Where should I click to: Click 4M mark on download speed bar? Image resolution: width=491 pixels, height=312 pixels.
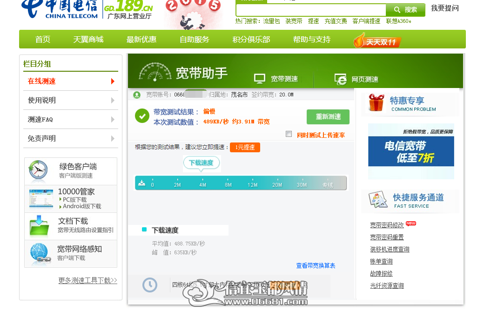(x=202, y=185)
